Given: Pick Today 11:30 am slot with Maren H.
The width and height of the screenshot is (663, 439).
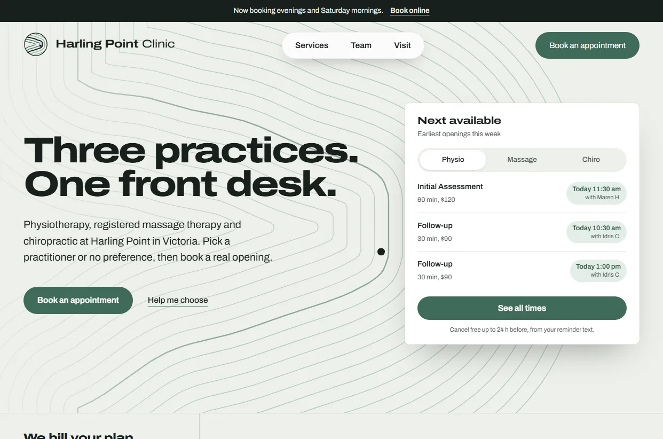Looking at the screenshot, I should (x=596, y=193).
